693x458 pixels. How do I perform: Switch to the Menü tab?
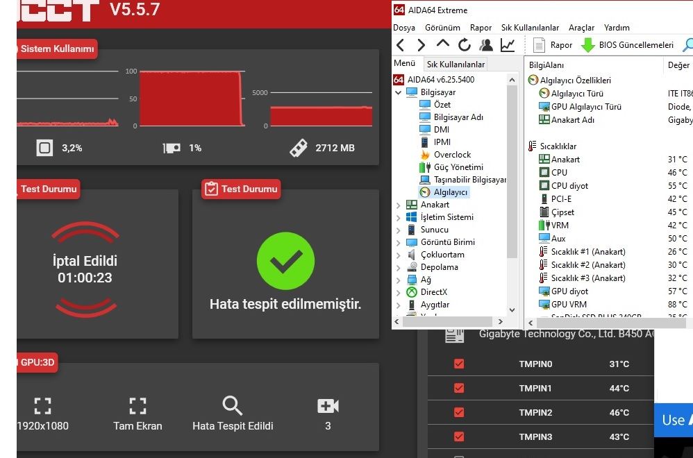click(404, 63)
